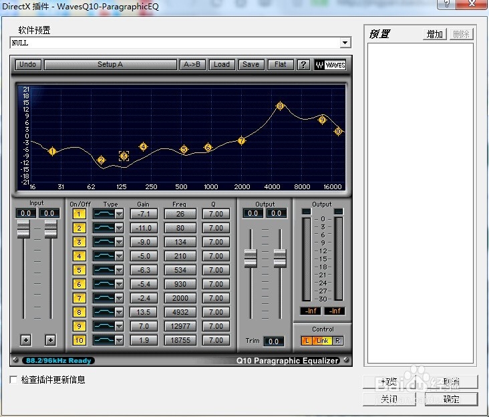The height and width of the screenshot is (417, 489).
Task: Copy setup with A->B button
Action: (x=192, y=65)
